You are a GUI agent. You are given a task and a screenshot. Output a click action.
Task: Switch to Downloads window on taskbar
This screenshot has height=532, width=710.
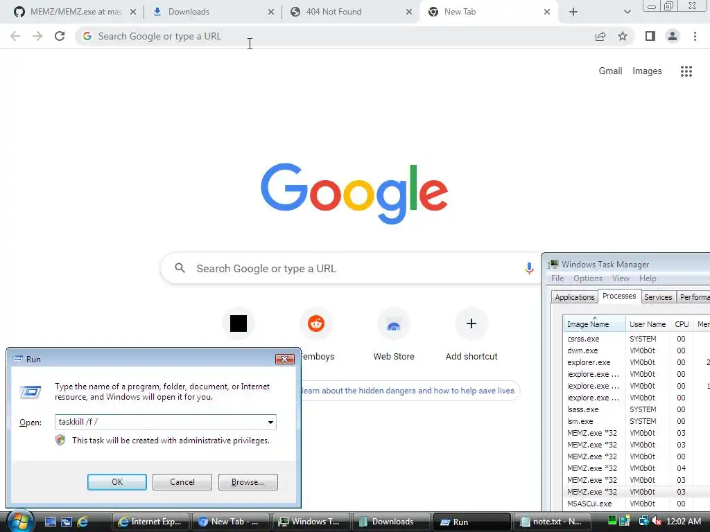click(x=392, y=522)
